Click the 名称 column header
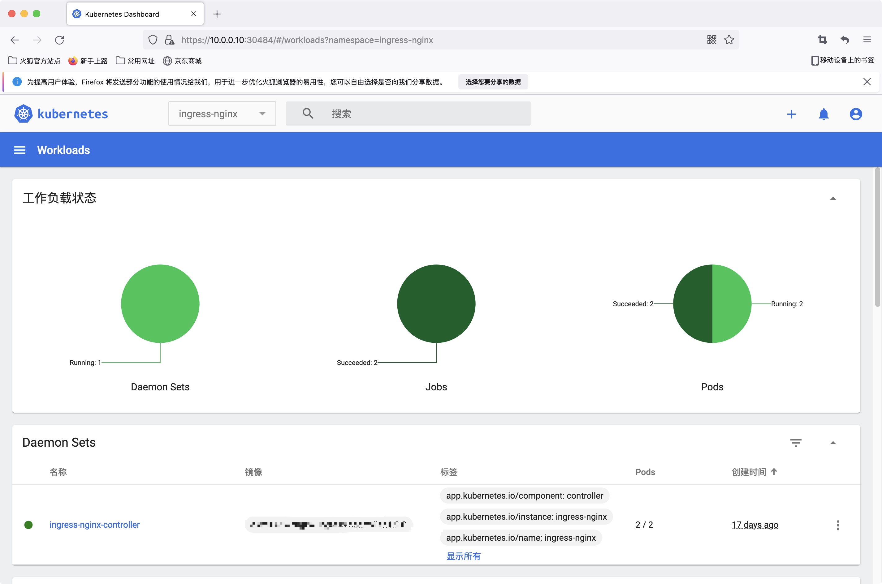The width and height of the screenshot is (882, 584). (58, 472)
